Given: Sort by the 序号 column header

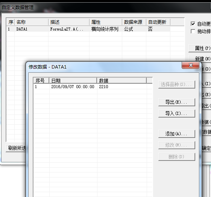Looking at the screenshot, I should tap(41, 81).
